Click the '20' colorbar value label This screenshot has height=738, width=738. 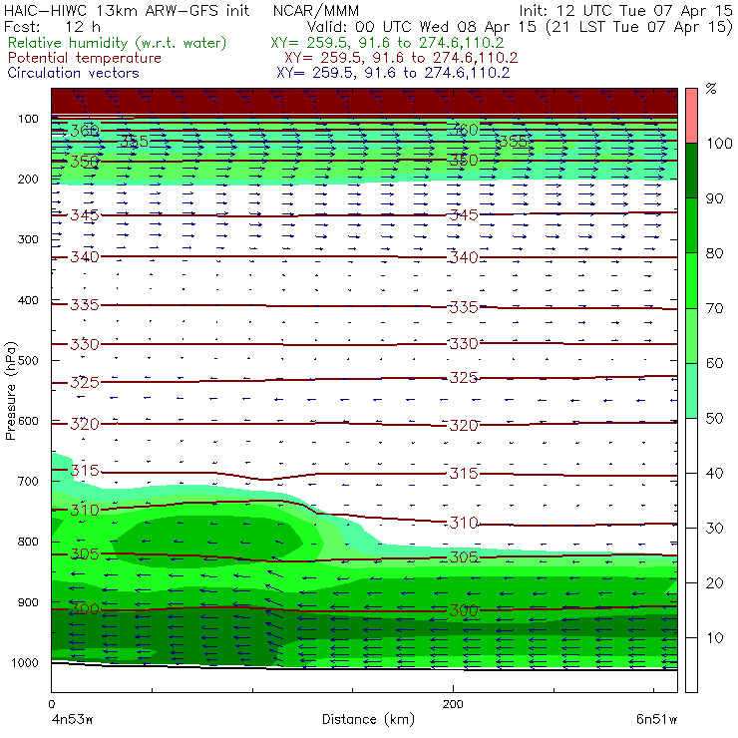(x=714, y=583)
